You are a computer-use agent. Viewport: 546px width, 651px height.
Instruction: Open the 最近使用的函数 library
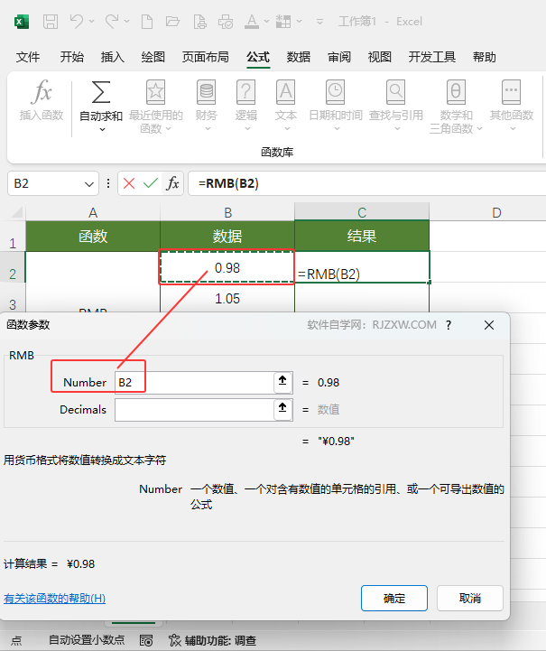point(155,107)
